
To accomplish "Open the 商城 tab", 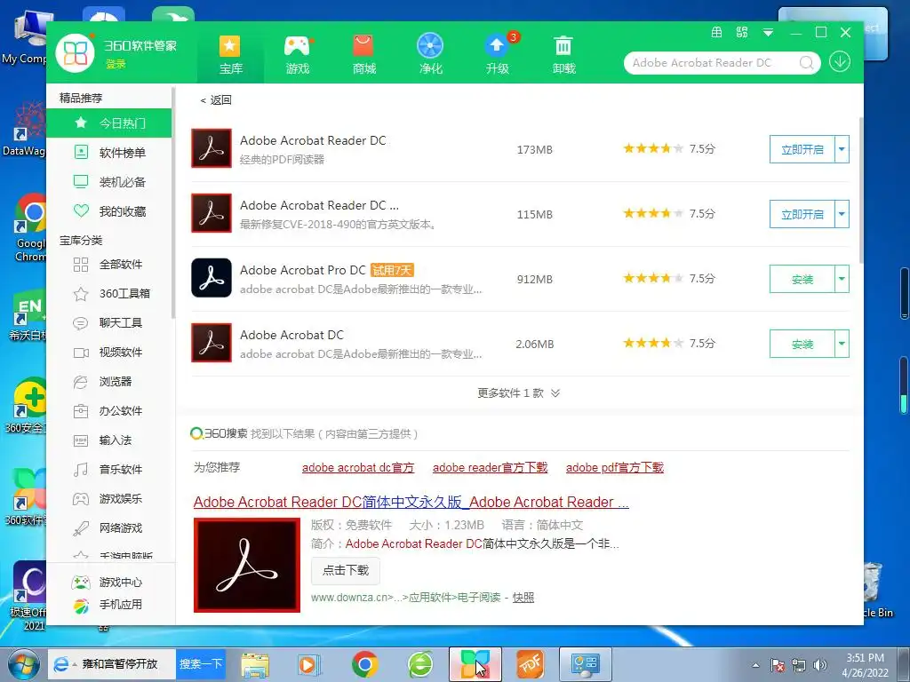I will pyautogui.click(x=363, y=55).
